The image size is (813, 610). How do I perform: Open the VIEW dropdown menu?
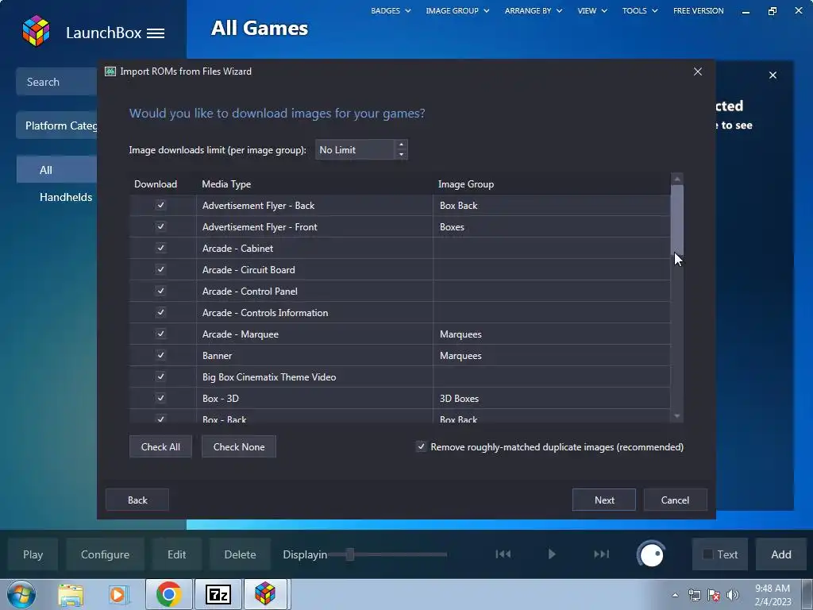point(592,10)
